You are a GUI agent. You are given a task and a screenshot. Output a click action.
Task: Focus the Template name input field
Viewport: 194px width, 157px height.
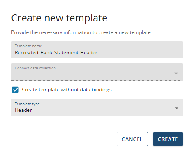coord(97,50)
